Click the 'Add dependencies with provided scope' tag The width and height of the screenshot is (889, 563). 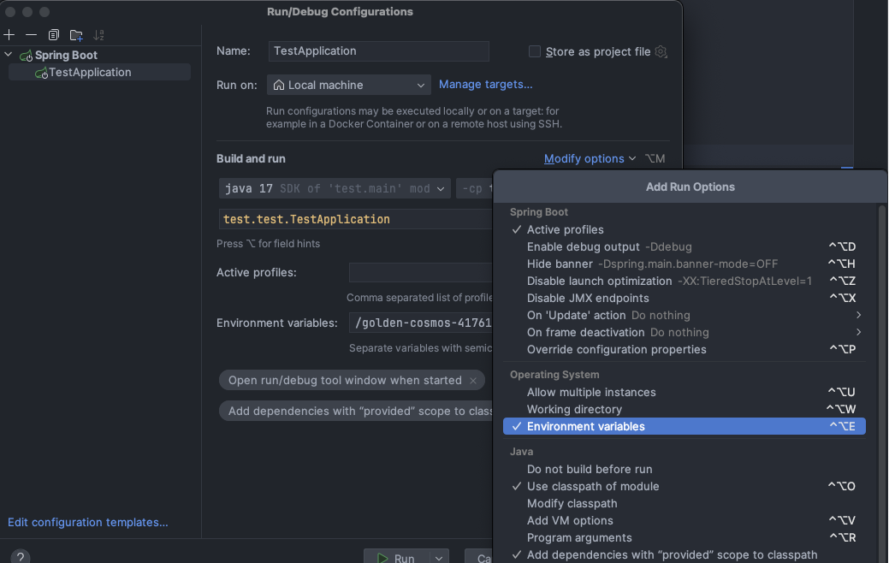356,411
